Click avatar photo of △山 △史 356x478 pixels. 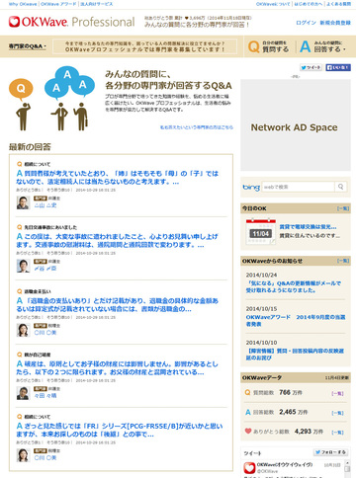23,202
